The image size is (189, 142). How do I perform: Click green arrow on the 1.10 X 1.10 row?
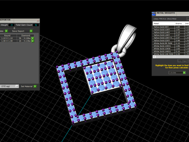tap(33, 38)
